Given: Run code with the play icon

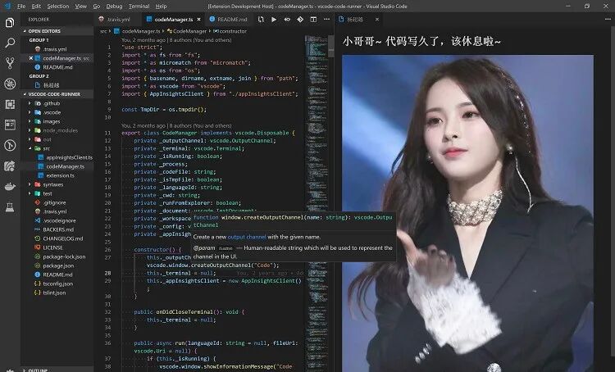Looking at the screenshot, I should [x=274, y=19].
